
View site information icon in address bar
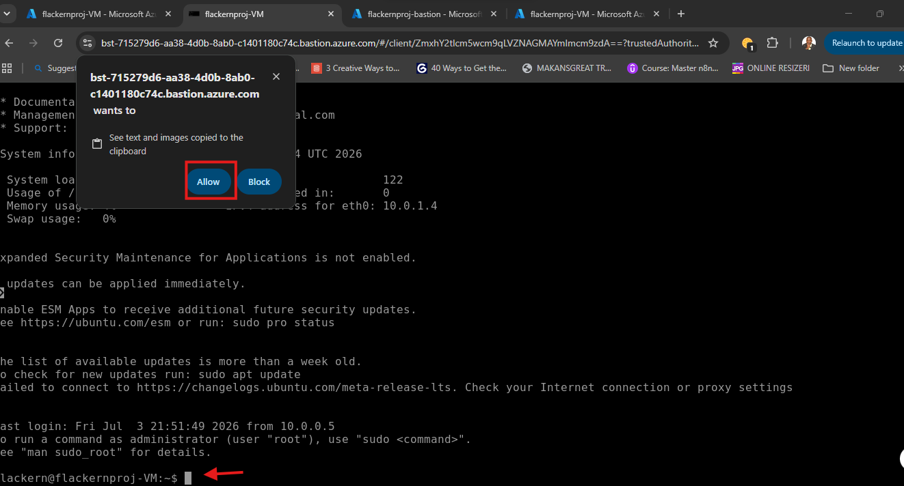[x=87, y=43]
